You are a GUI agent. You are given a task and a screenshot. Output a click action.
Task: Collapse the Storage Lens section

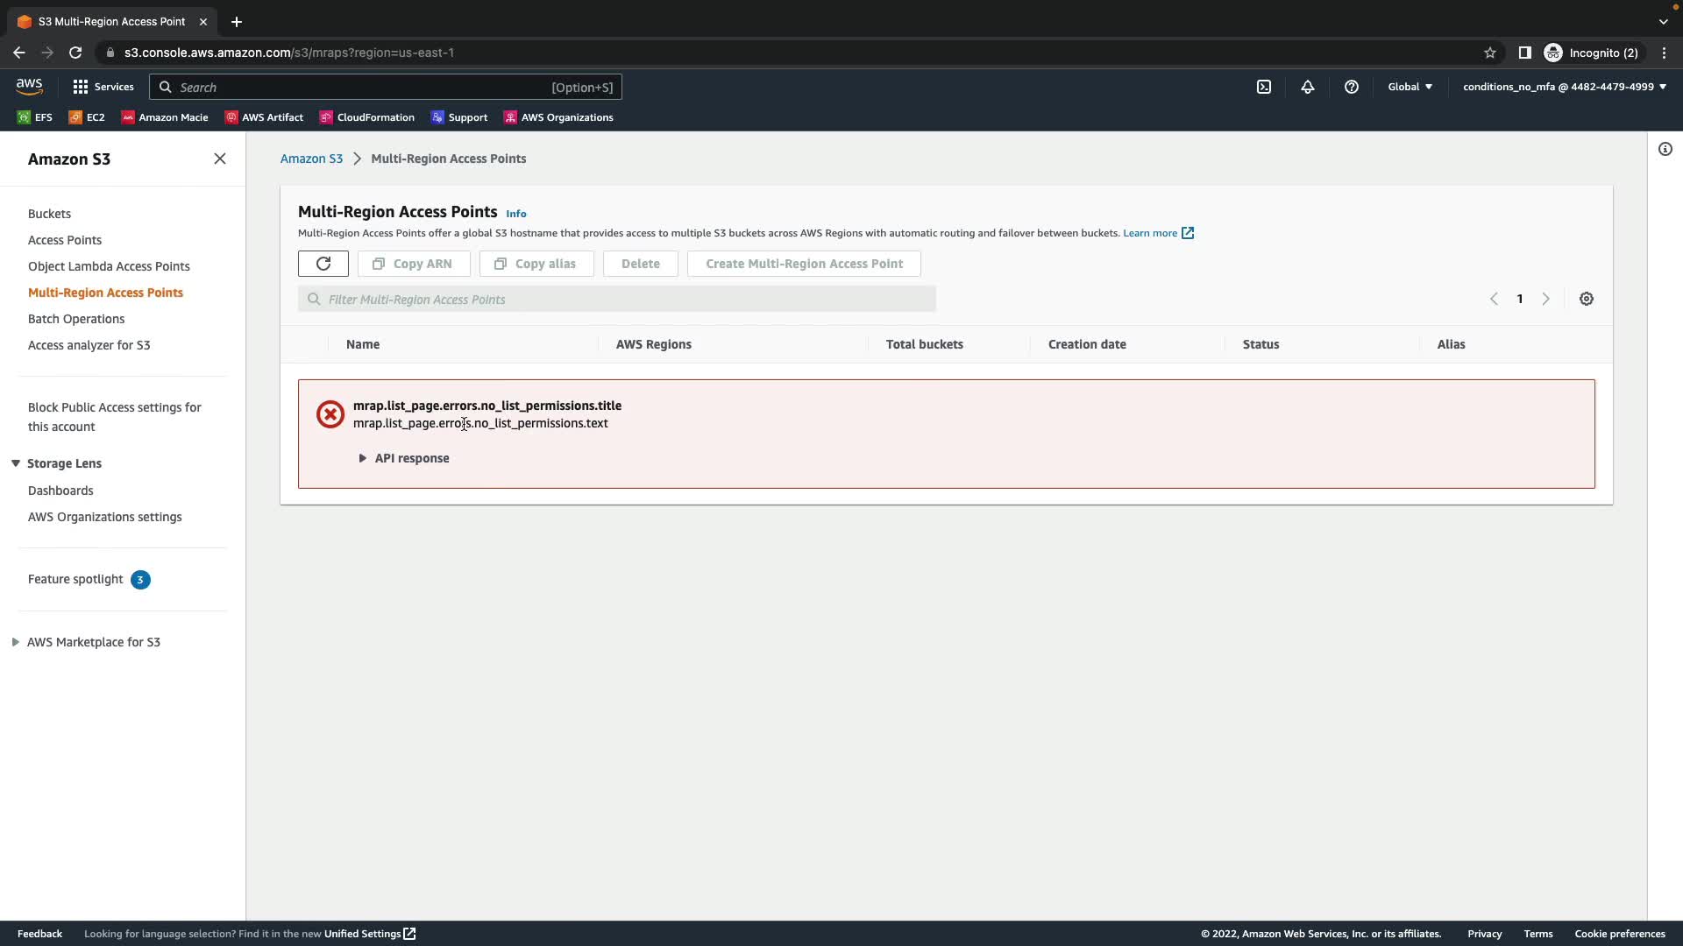pos(16,463)
